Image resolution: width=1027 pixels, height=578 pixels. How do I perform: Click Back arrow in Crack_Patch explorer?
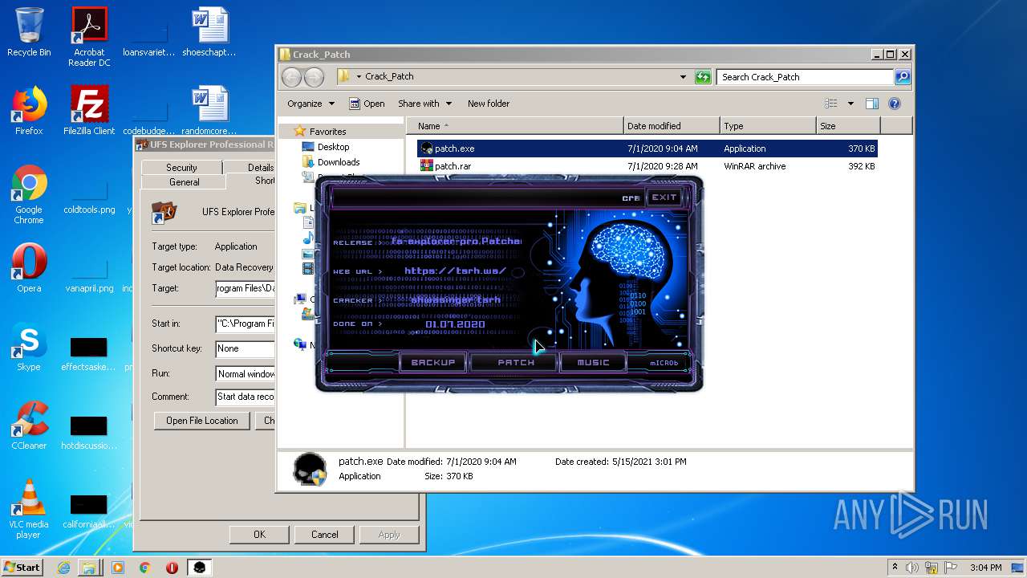click(x=291, y=77)
